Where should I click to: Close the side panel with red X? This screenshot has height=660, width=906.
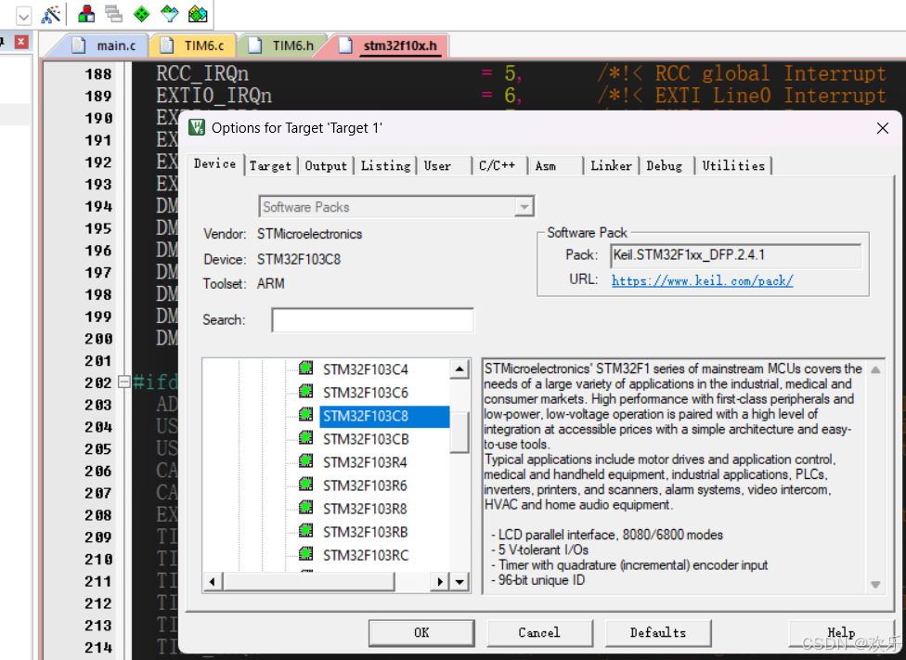click(x=21, y=42)
